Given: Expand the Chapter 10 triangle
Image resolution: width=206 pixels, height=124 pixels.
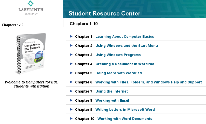Looking at the screenshot, I should tap(71, 118).
